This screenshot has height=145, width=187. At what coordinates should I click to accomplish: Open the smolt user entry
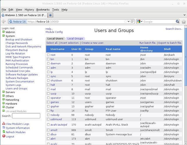pyautogui.click(x=54, y=130)
